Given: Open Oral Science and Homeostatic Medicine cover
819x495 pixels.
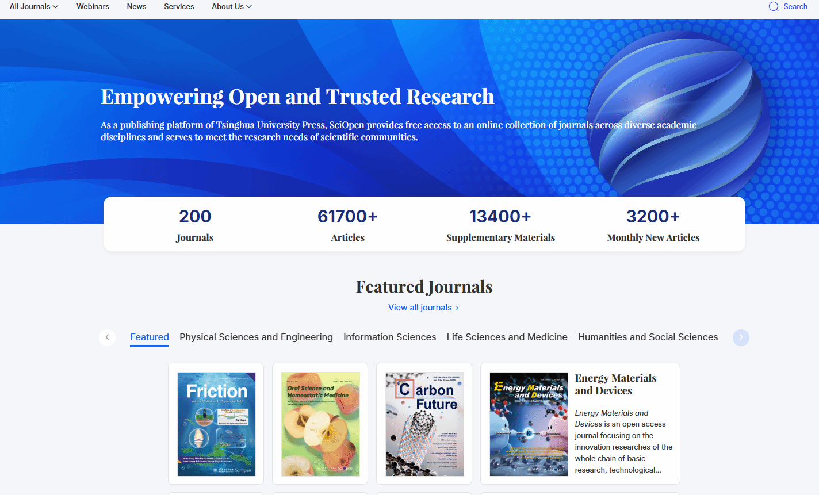Looking at the screenshot, I should (320, 424).
